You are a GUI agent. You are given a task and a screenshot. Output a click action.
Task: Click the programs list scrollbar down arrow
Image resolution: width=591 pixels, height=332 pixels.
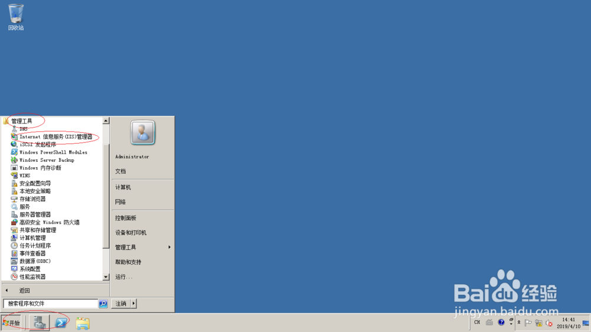[x=106, y=277]
